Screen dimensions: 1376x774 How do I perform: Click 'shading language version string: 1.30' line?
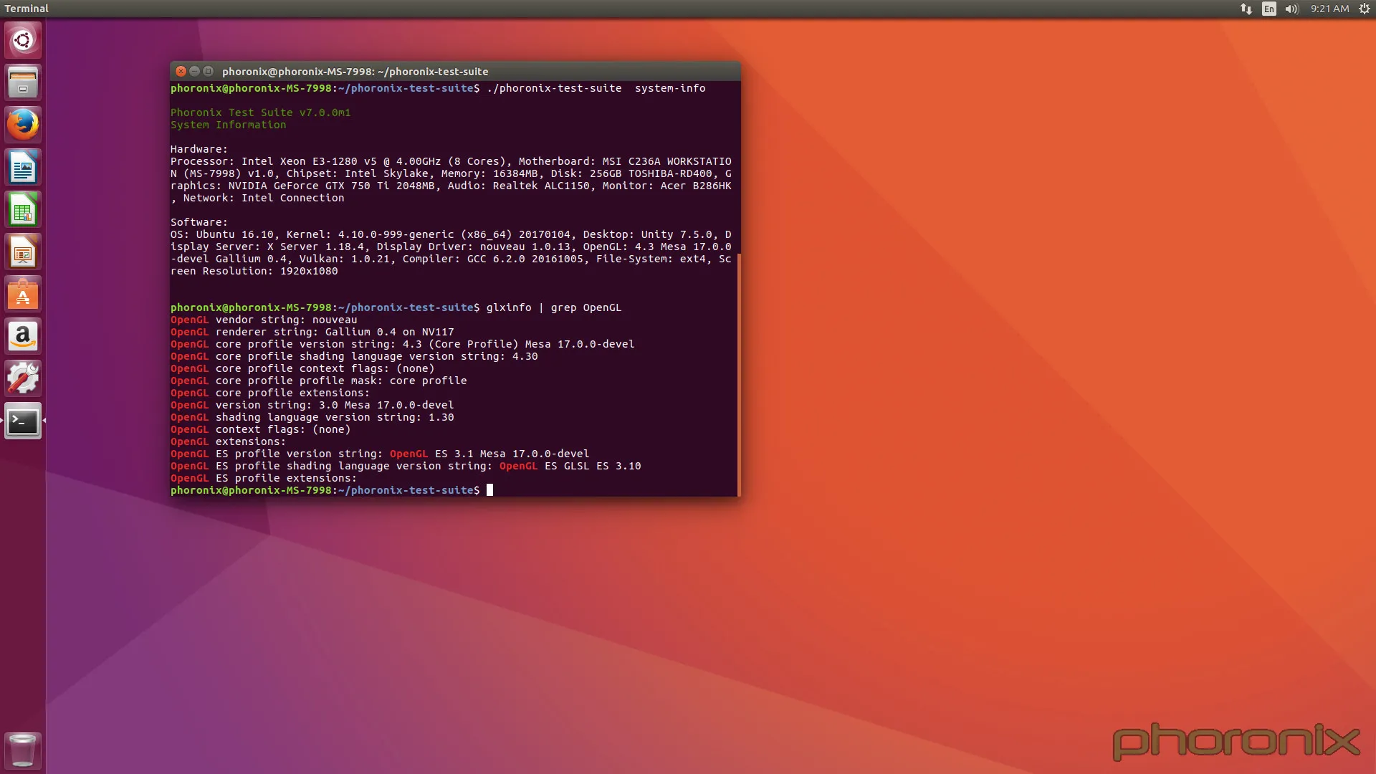(x=335, y=417)
